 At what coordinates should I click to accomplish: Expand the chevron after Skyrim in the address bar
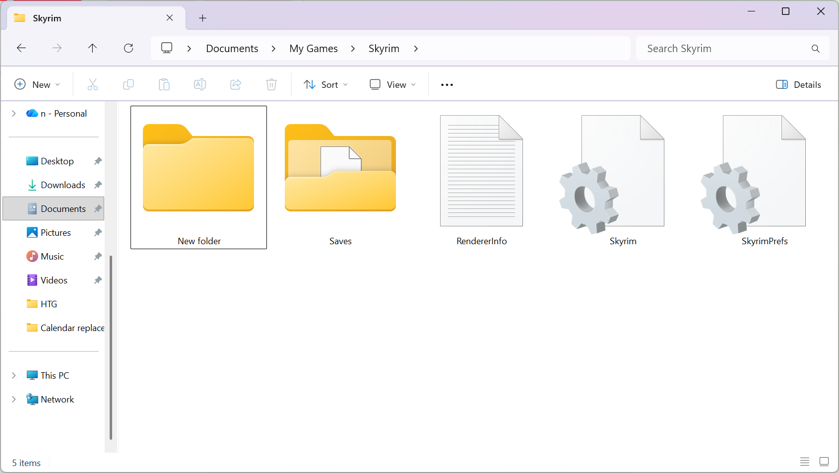click(x=416, y=49)
